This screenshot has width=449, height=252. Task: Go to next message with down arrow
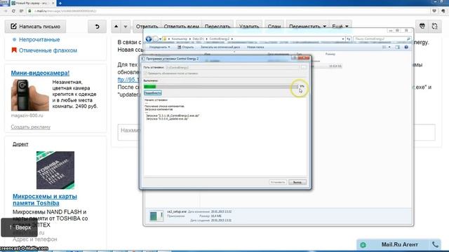126,27
